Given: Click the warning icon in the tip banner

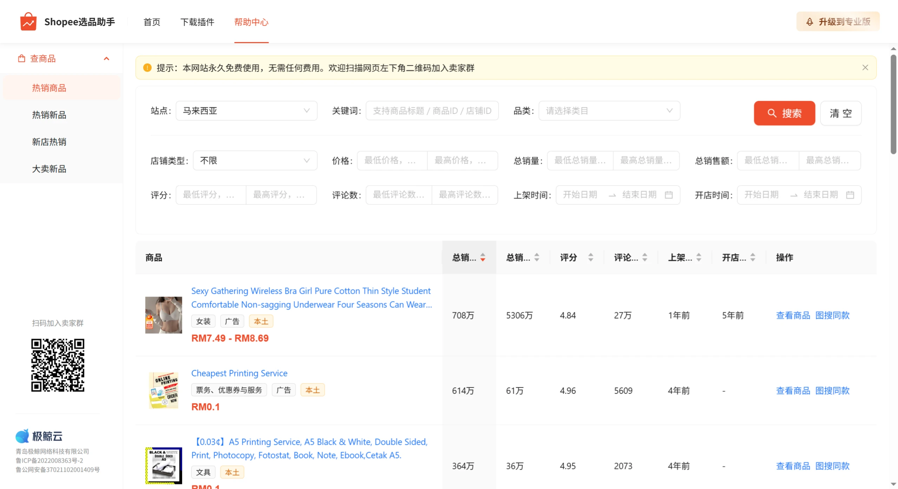Looking at the screenshot, I should point(147,68).
